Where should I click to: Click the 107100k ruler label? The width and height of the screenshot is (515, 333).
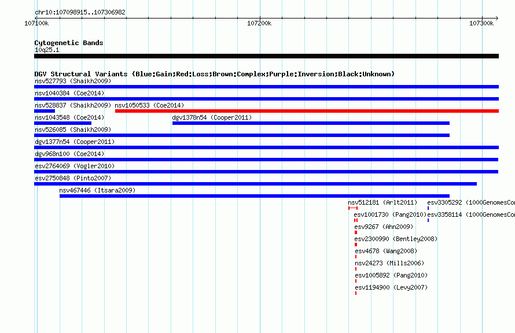click(36, 23)
